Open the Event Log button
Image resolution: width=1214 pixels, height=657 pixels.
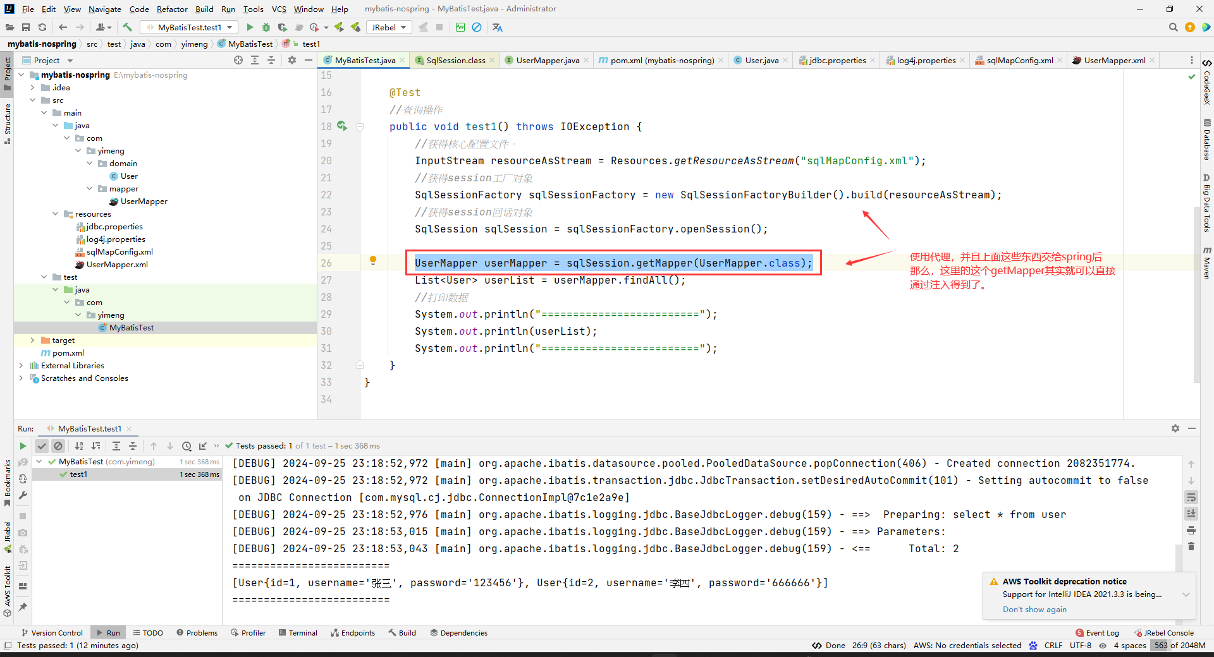(x=1097, y=632)
